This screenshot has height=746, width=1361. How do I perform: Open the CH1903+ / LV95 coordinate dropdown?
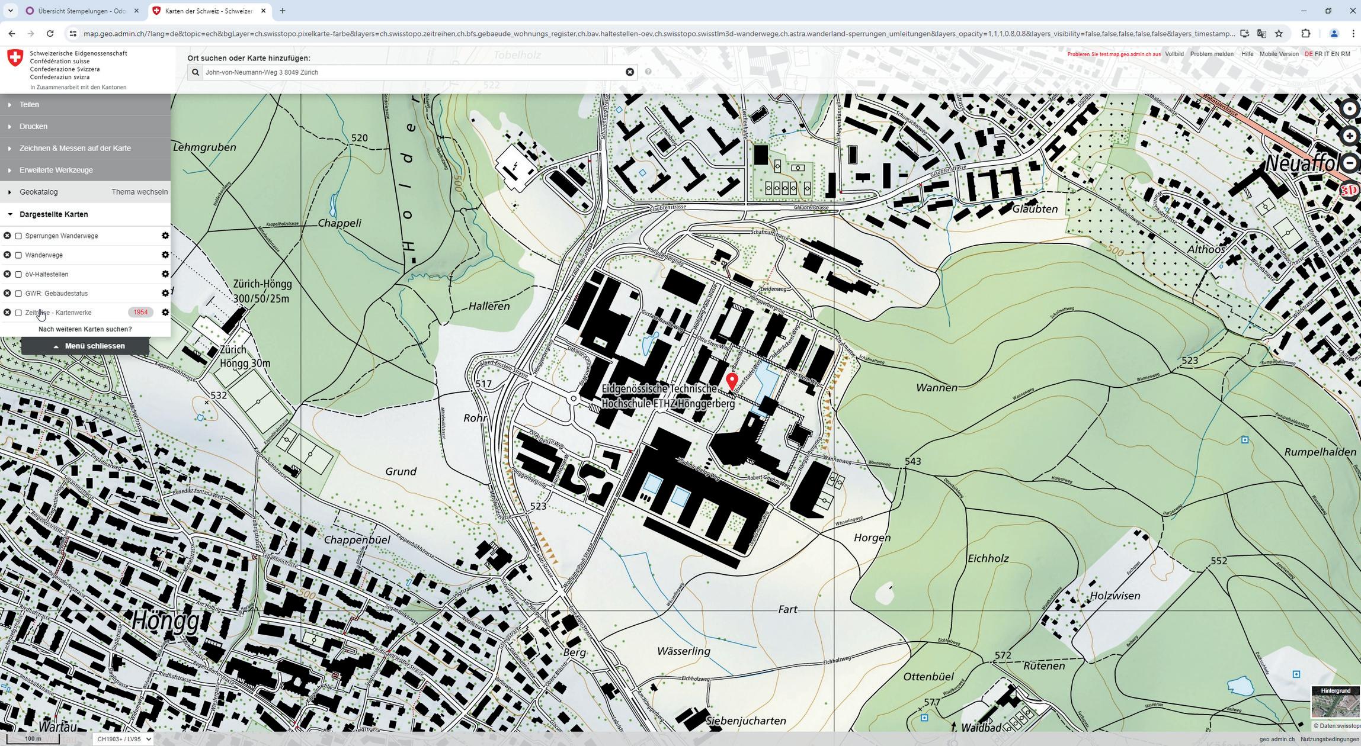click(123, 739)
